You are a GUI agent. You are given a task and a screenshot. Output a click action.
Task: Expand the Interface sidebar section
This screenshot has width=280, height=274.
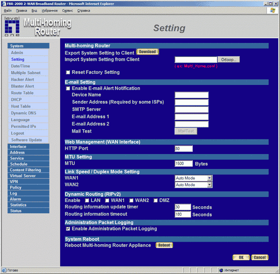(x=28, y=147)
